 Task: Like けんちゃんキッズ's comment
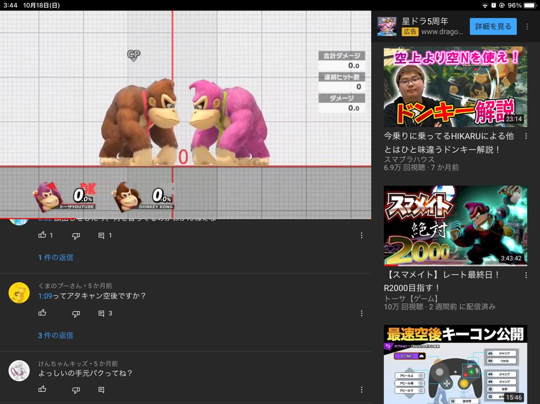coord(42,389)
